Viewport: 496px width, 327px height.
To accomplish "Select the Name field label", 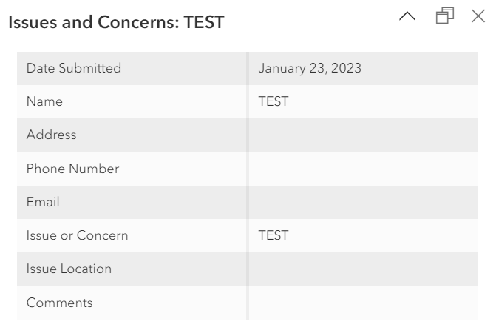I will click(44, 102).
